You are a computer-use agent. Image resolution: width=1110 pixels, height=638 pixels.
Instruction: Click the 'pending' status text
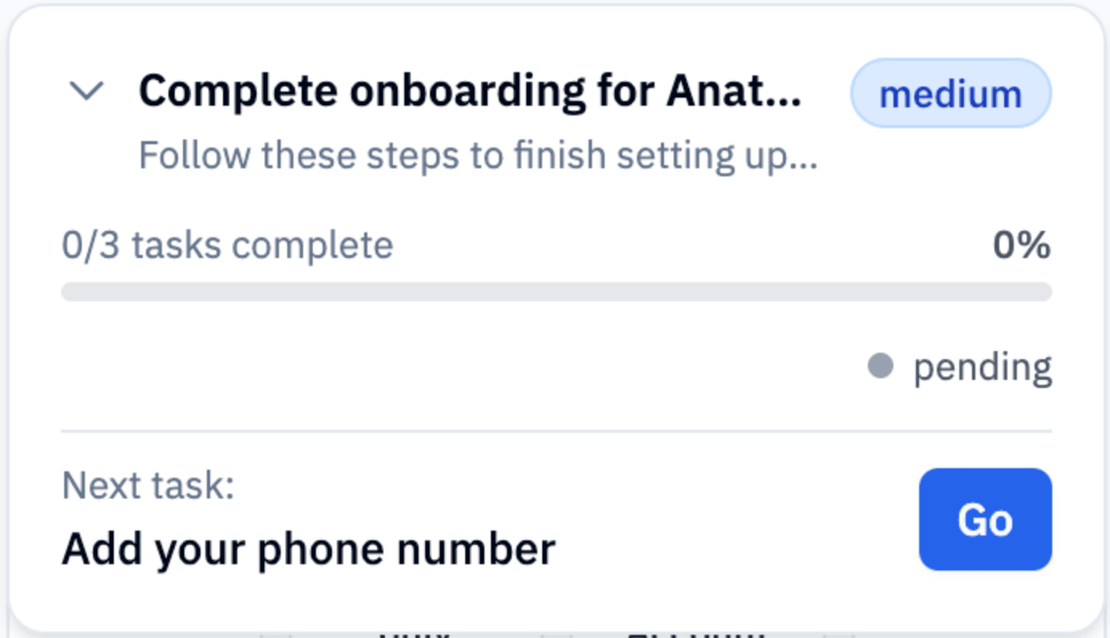[x=982, y=367]
